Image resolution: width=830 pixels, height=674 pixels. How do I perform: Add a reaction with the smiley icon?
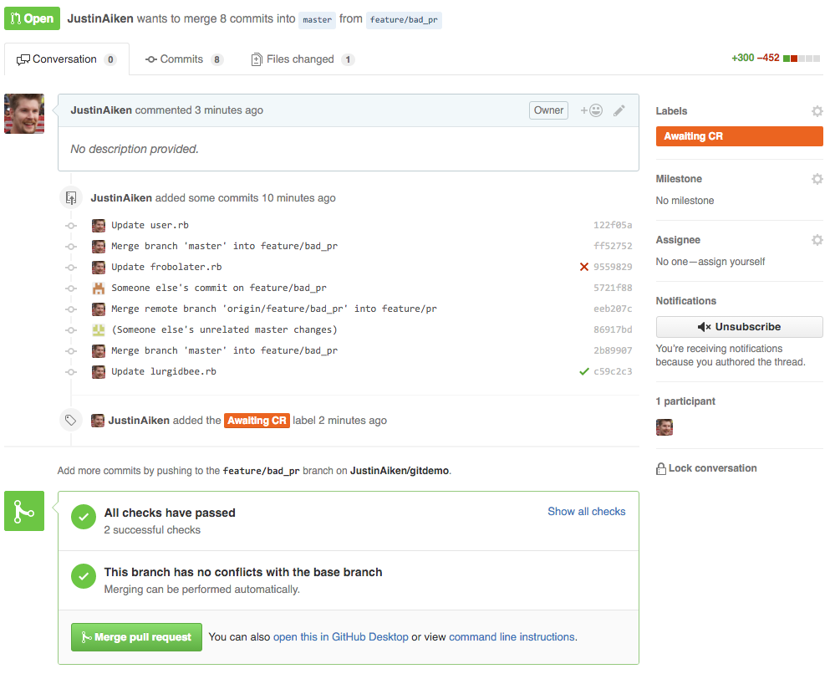coord(591,110)
